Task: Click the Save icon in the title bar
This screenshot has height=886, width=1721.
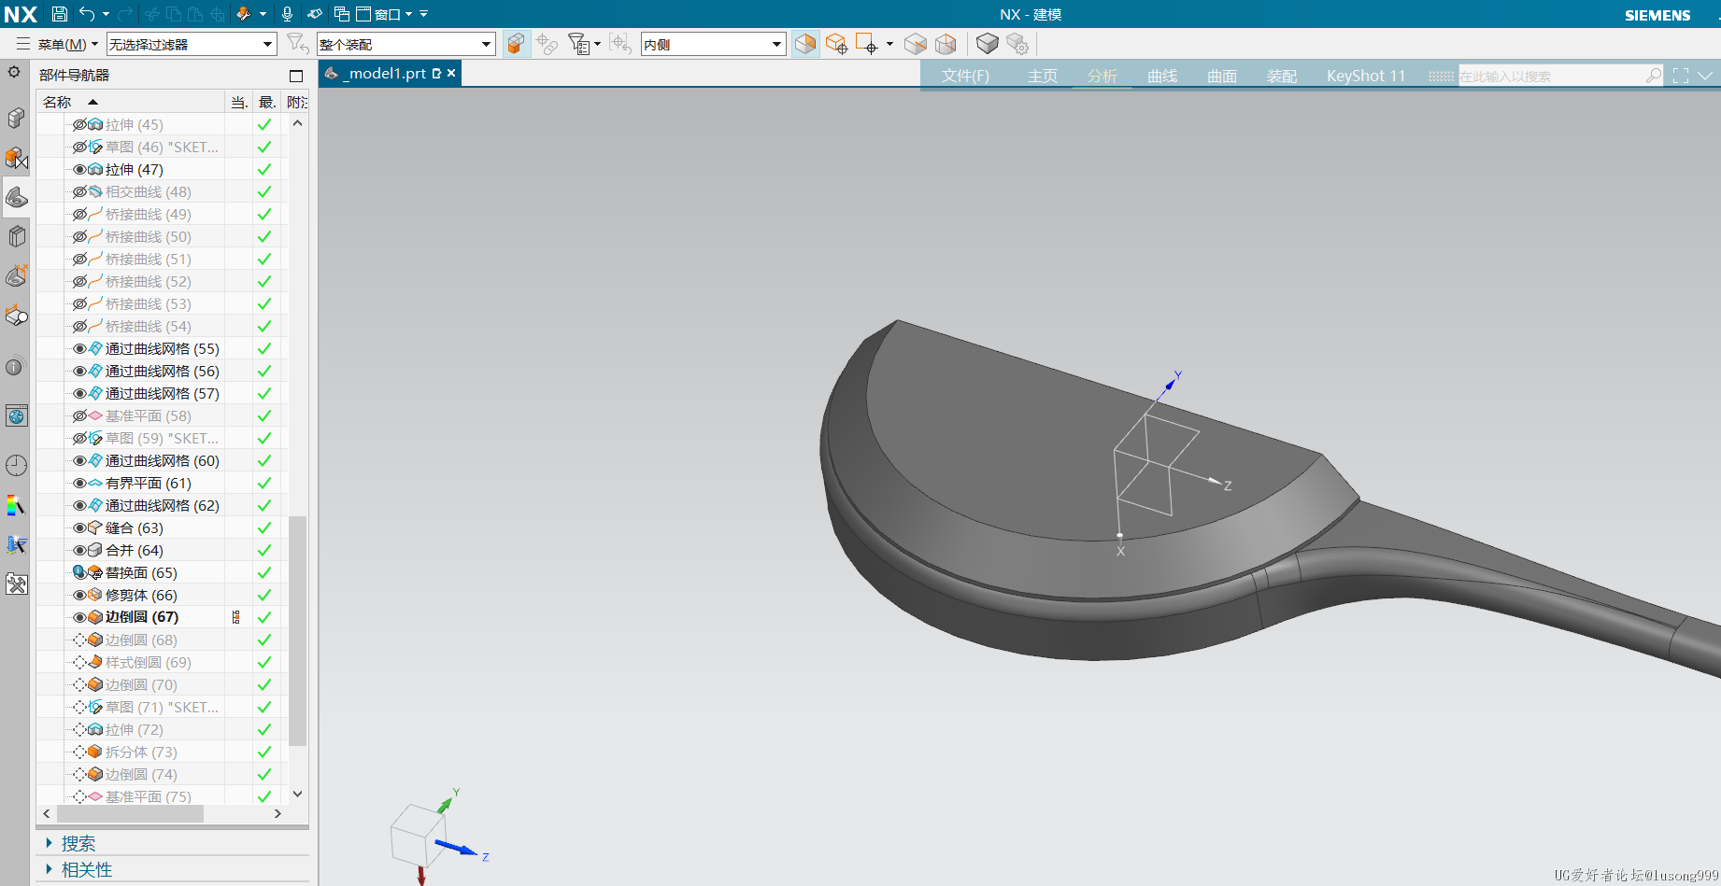Action: (60, 14)
